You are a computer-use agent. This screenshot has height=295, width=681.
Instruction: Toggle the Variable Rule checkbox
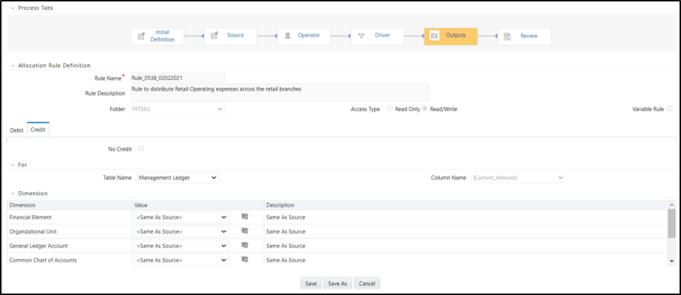coord(670,108)
